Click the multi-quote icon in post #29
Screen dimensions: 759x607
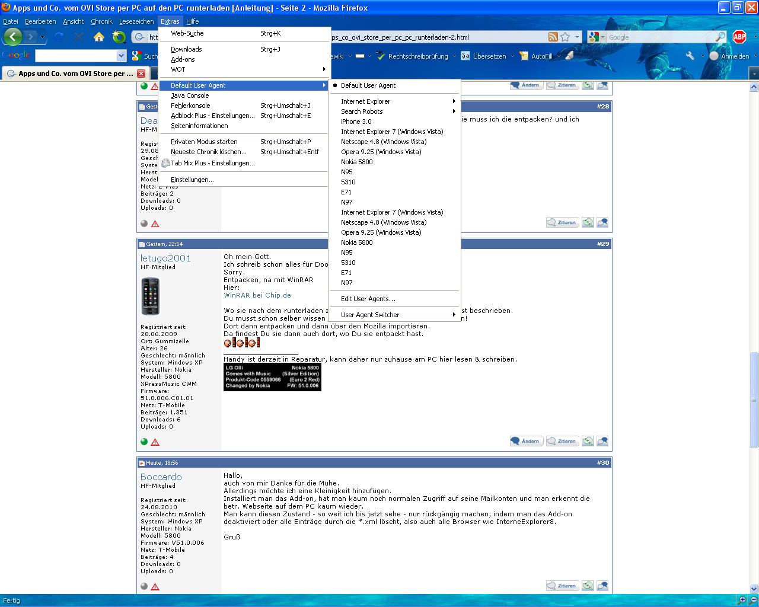(587, 441)
